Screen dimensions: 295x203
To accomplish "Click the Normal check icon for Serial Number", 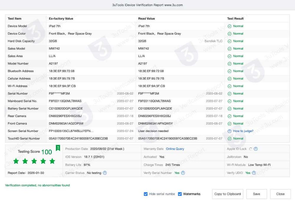I will click(x=229, y=94).
